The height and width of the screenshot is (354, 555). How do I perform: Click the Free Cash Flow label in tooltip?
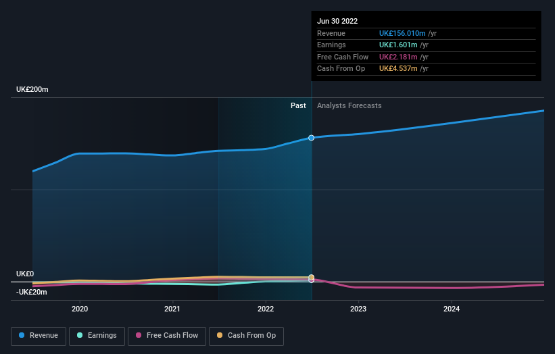tap(343, 57)
